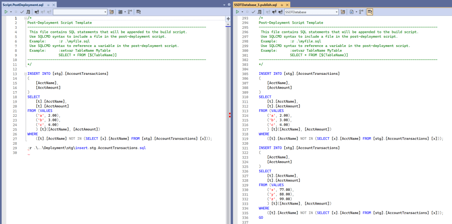Toggle the pin on Script.PostDeployment.sql tab

click(48, 4)
